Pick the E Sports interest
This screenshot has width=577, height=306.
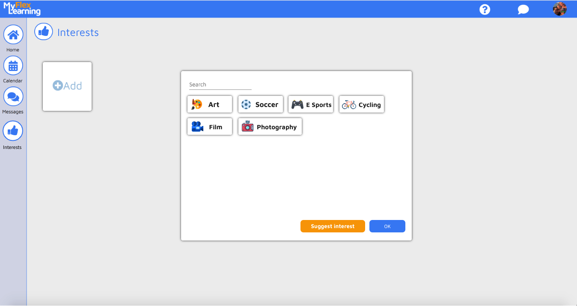(x=311, y=104)
